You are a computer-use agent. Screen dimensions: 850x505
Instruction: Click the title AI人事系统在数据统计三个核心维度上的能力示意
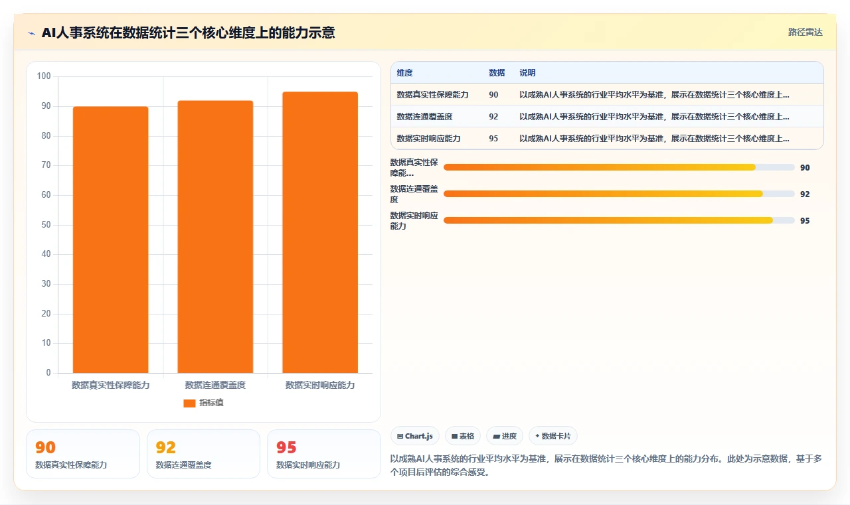coord(188,33)
